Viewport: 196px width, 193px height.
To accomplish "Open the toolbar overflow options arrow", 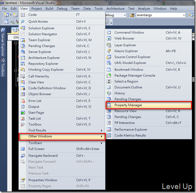I will tap(111, 23).
